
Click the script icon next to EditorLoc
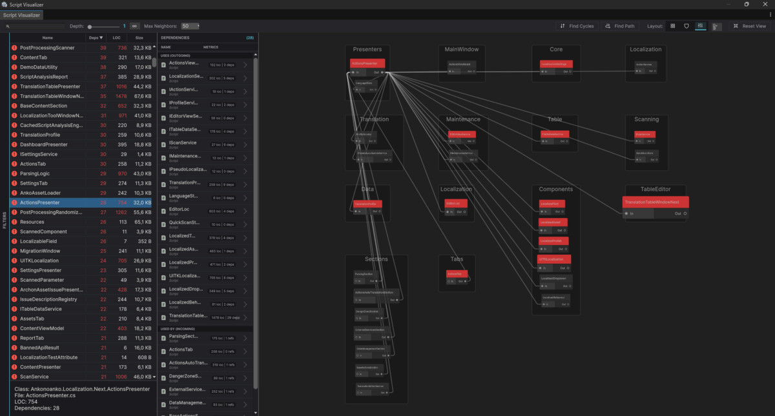(x=163, y=211)
